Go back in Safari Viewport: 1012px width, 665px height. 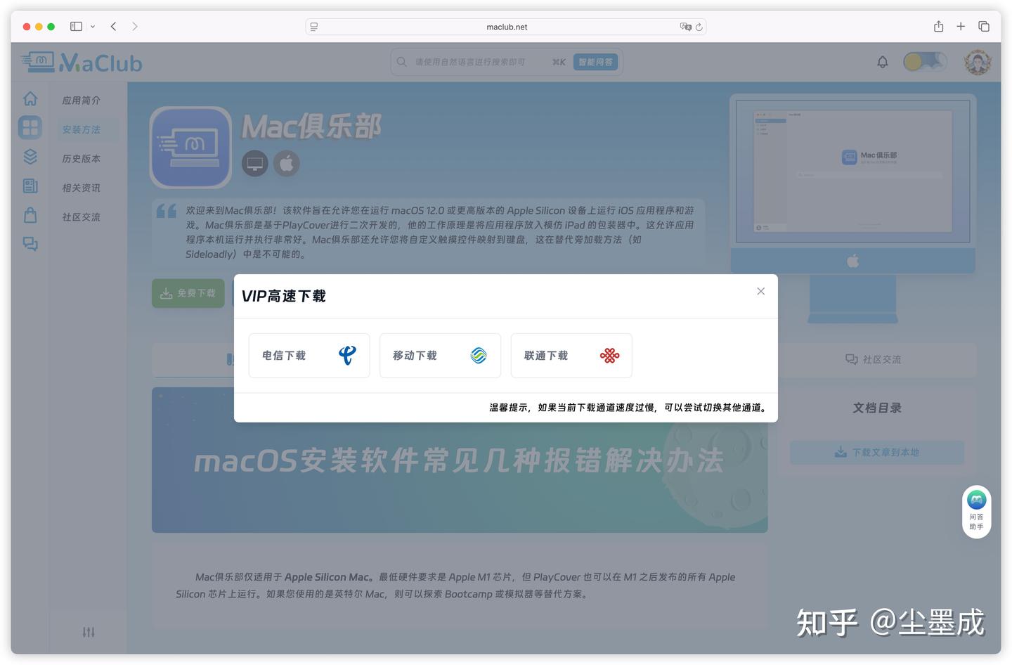(113, 27)
